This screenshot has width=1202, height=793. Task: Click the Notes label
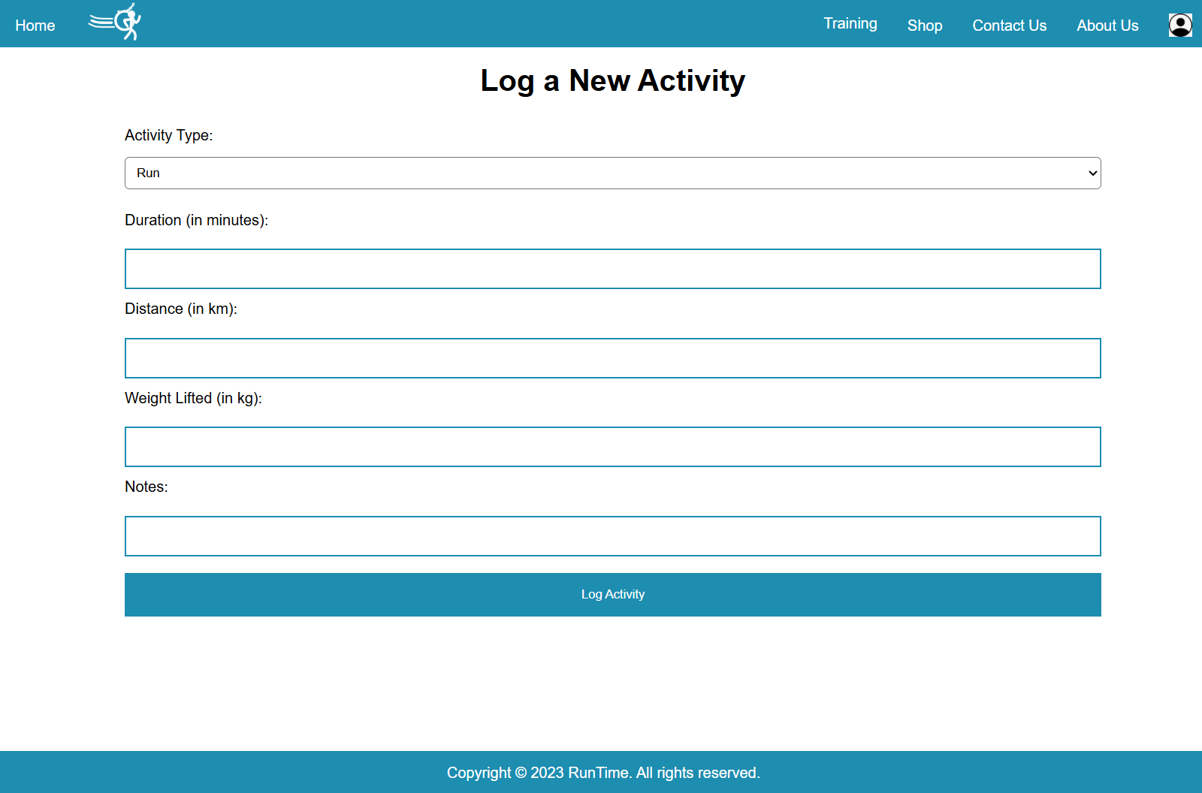(x=146, y=487)
